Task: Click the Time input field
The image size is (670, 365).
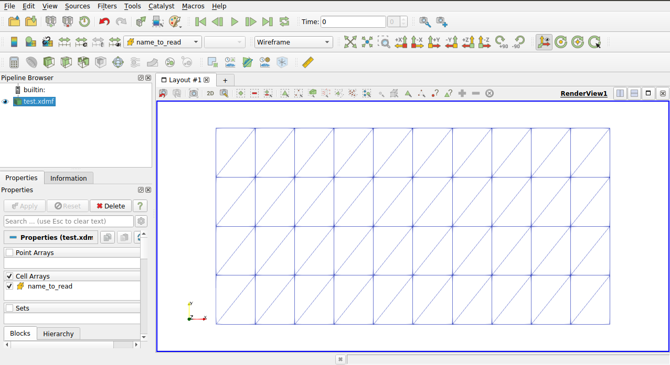Action: (353, 21)
